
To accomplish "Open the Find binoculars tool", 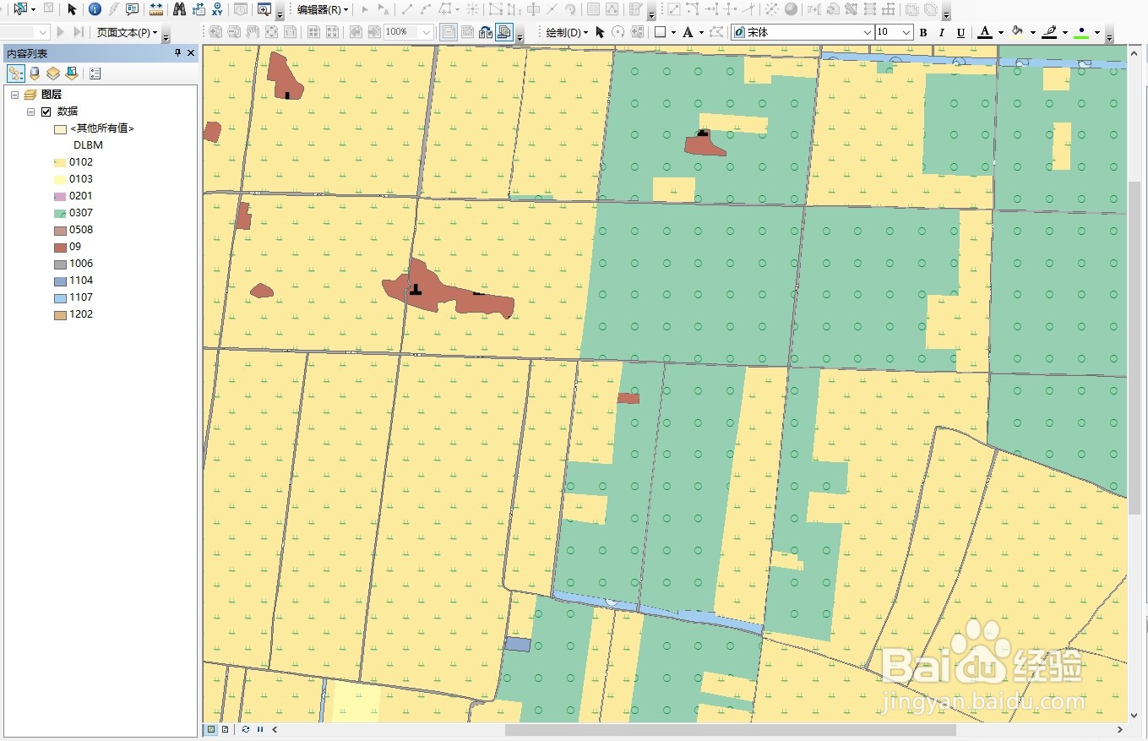I will tap(179, 9).
